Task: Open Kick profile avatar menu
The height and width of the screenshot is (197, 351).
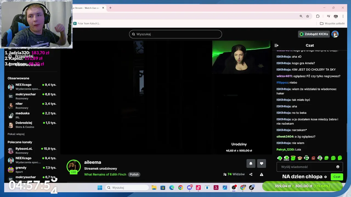Action: click(x=335, y=34)
